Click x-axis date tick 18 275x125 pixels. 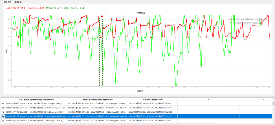point(172,87)
